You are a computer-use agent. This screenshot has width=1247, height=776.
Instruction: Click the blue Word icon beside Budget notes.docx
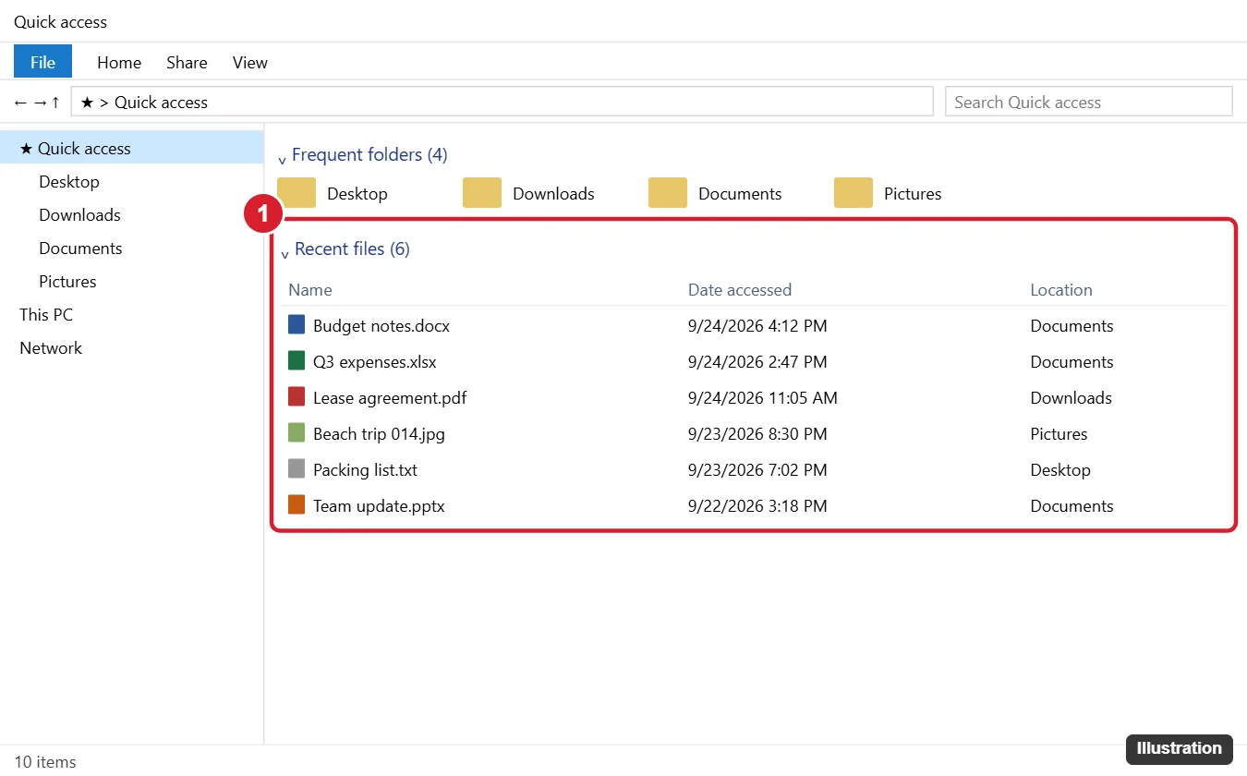tap(297, 325)
